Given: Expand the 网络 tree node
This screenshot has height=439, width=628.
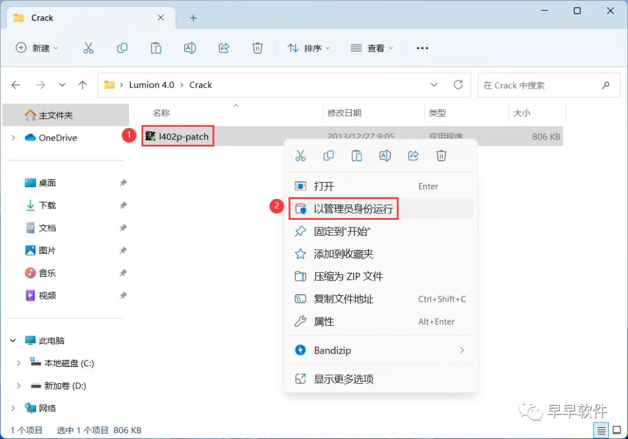Looking at the screenshot, I should tap(13, 408).
